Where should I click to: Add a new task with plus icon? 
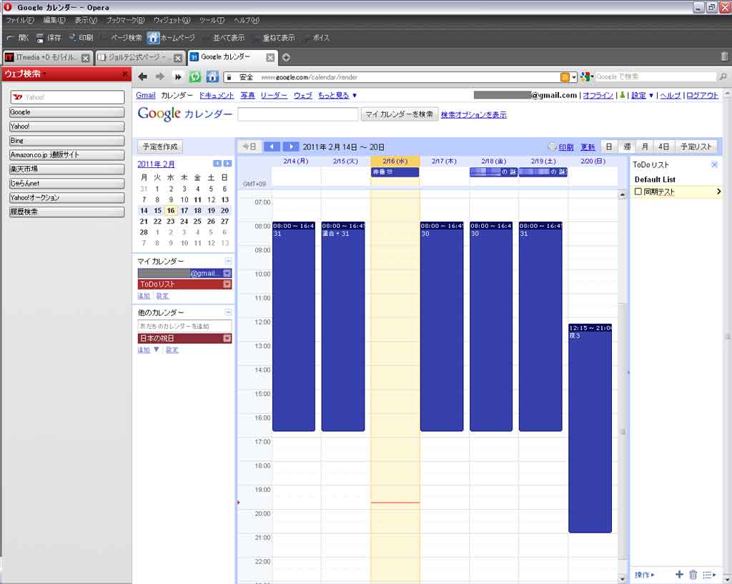[679, 574]
